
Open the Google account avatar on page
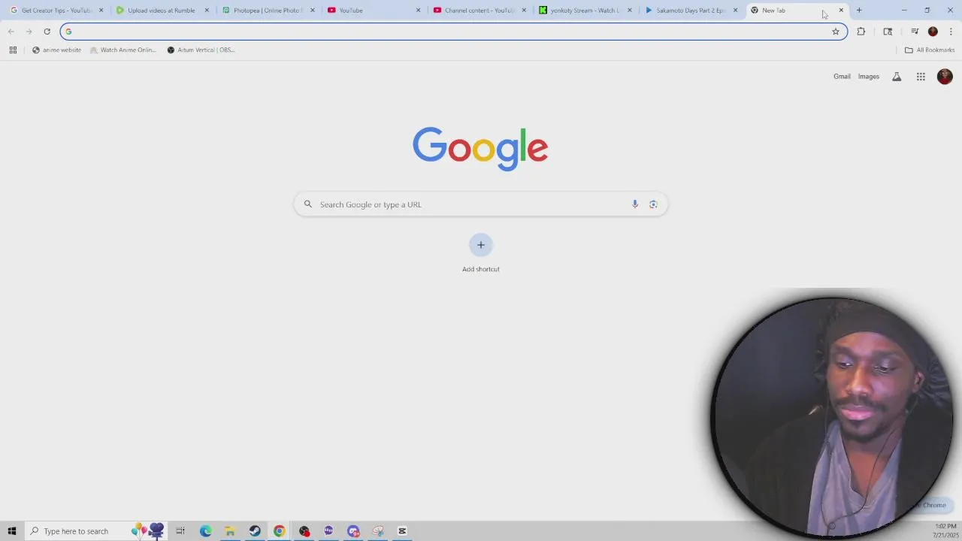945,77
